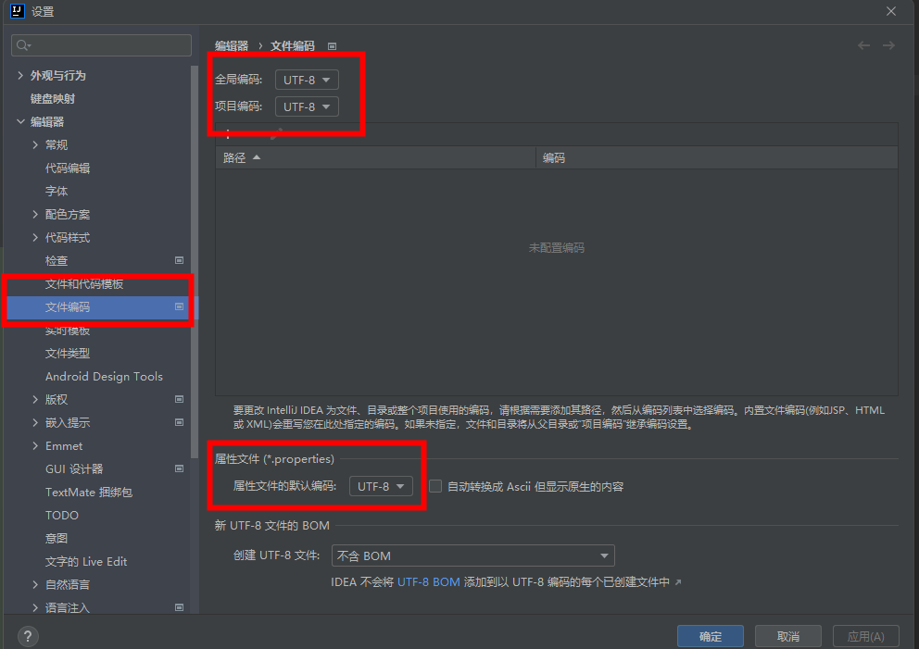Expand the 常规 node
The width and height of the screenshot is (919, 649).
(x=35, y=144)
